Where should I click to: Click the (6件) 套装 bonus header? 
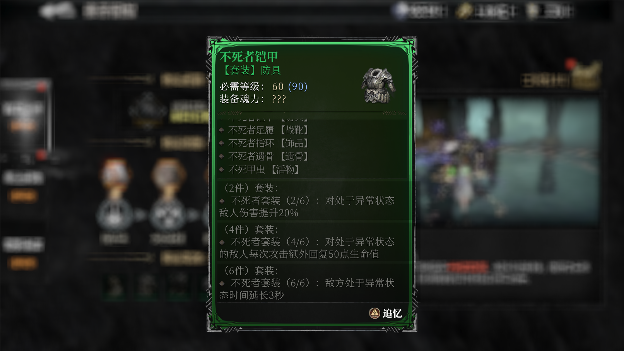(x=249, y=271)
